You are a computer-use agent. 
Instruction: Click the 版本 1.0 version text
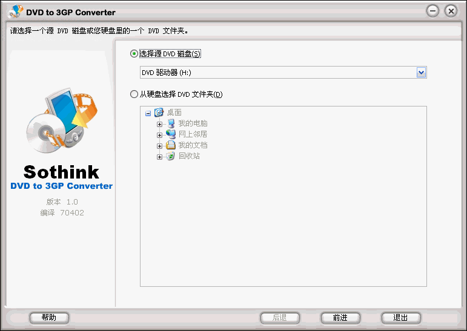62,202
